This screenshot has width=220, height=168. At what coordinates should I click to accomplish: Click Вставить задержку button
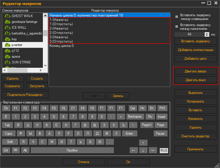click(x=196, y=41)
